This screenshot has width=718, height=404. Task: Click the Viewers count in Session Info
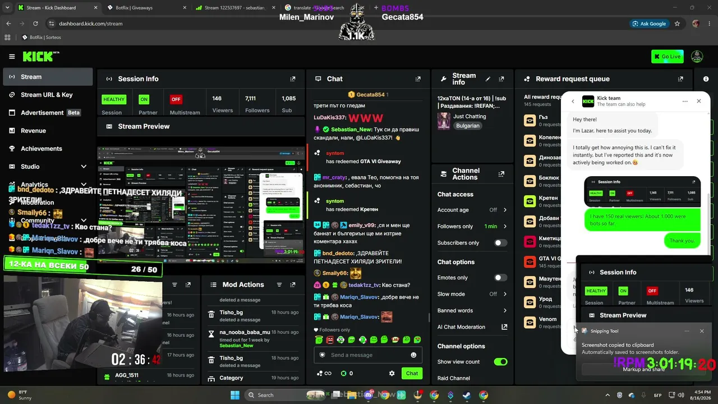(222, 104)
